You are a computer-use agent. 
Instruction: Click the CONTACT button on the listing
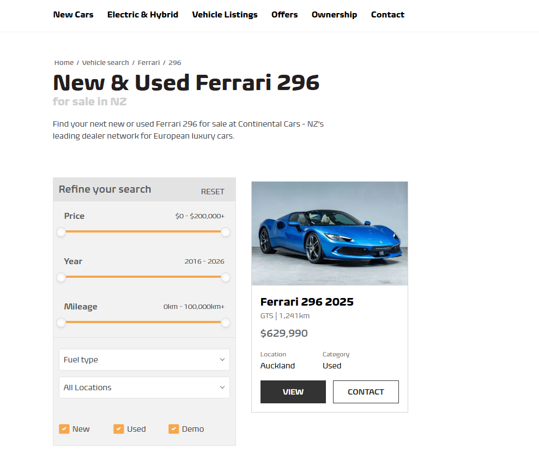[366, 392]
